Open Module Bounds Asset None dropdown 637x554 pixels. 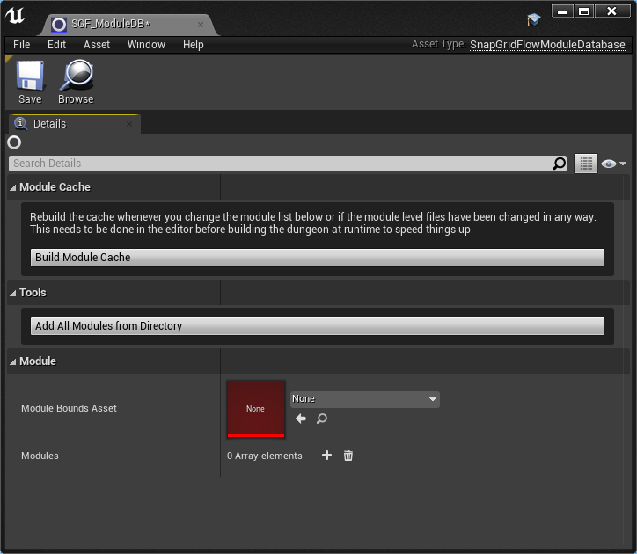[364, 399]
